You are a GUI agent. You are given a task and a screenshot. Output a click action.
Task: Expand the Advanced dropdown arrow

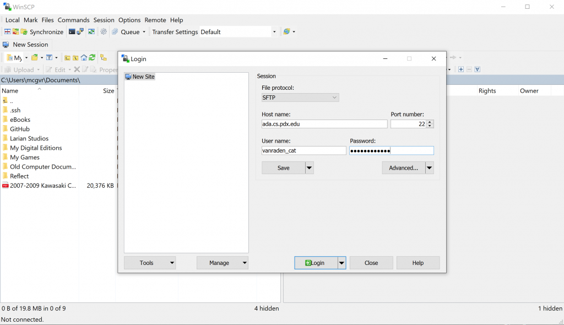(430, 167)
